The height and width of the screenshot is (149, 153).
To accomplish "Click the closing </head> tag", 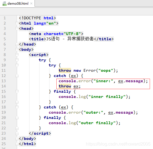I will tap(28, 44).
